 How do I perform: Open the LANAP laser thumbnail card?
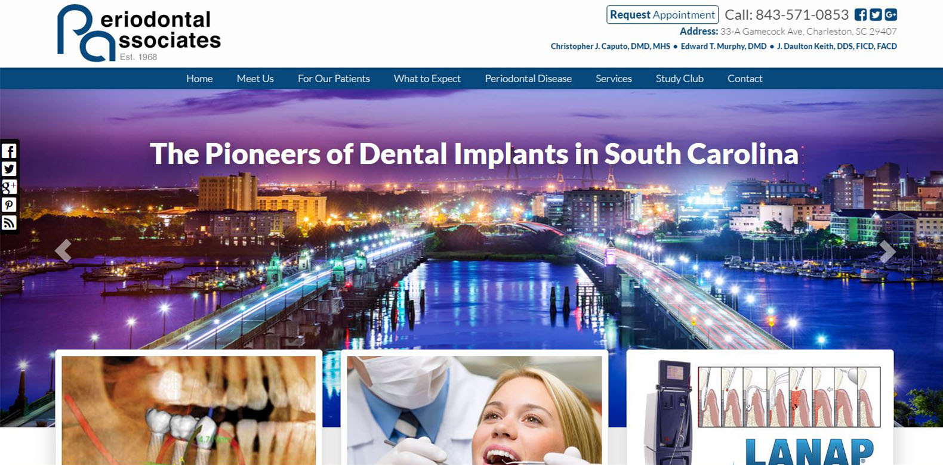[760, 408]
